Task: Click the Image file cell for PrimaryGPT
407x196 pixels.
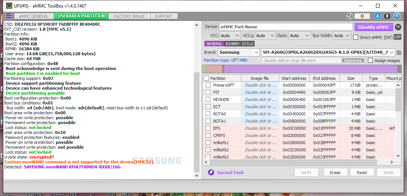Action: point(260,85)
